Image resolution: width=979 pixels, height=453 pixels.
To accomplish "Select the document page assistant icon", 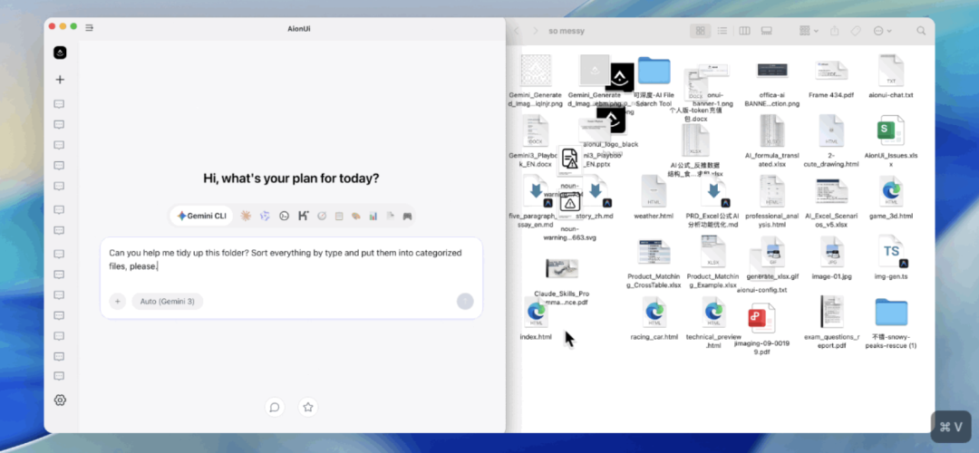I will [x=390, y=216].
